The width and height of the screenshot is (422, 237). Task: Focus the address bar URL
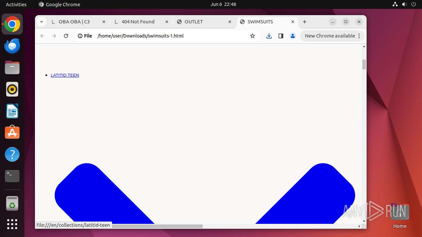(x=140, y=36)
